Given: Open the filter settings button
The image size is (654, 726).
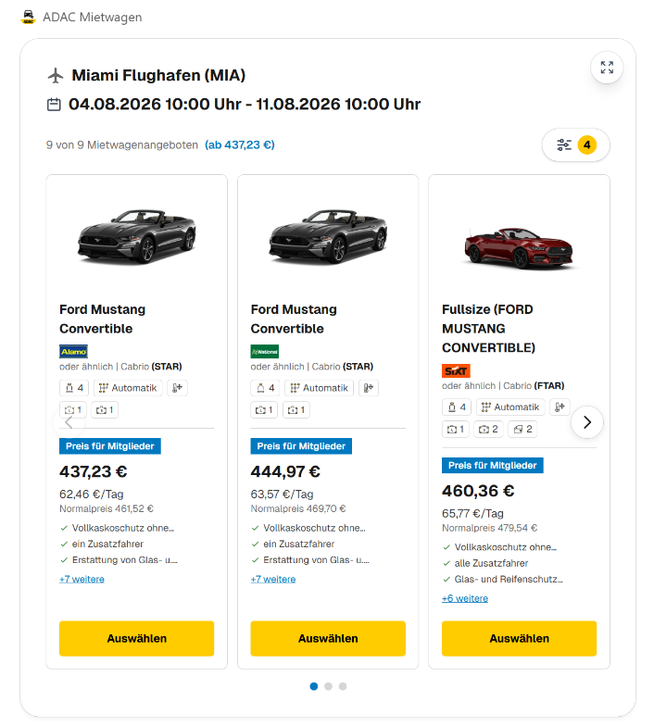Looking at the screenshot, I should 575,144.
